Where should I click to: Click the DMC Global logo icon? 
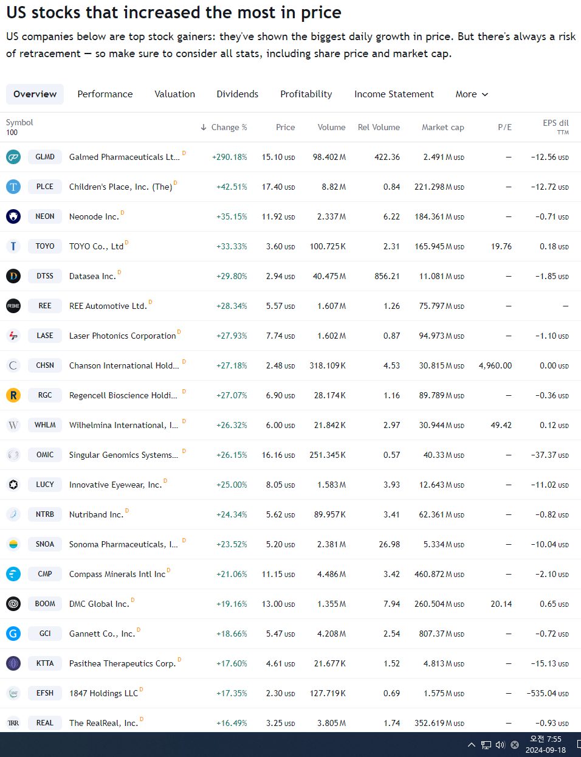click(13, 604)
